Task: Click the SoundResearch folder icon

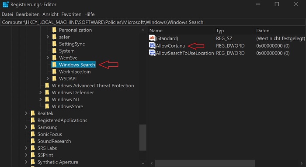Action: pyautogui.click(x=33, y=141)
